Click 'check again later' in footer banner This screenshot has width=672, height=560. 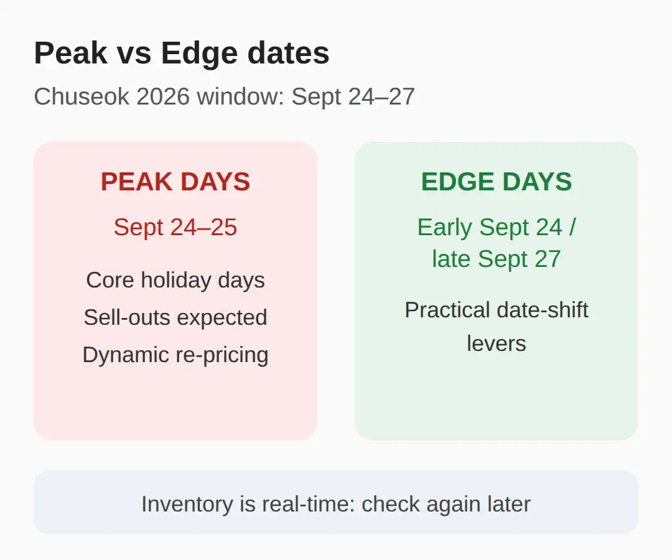446,504
